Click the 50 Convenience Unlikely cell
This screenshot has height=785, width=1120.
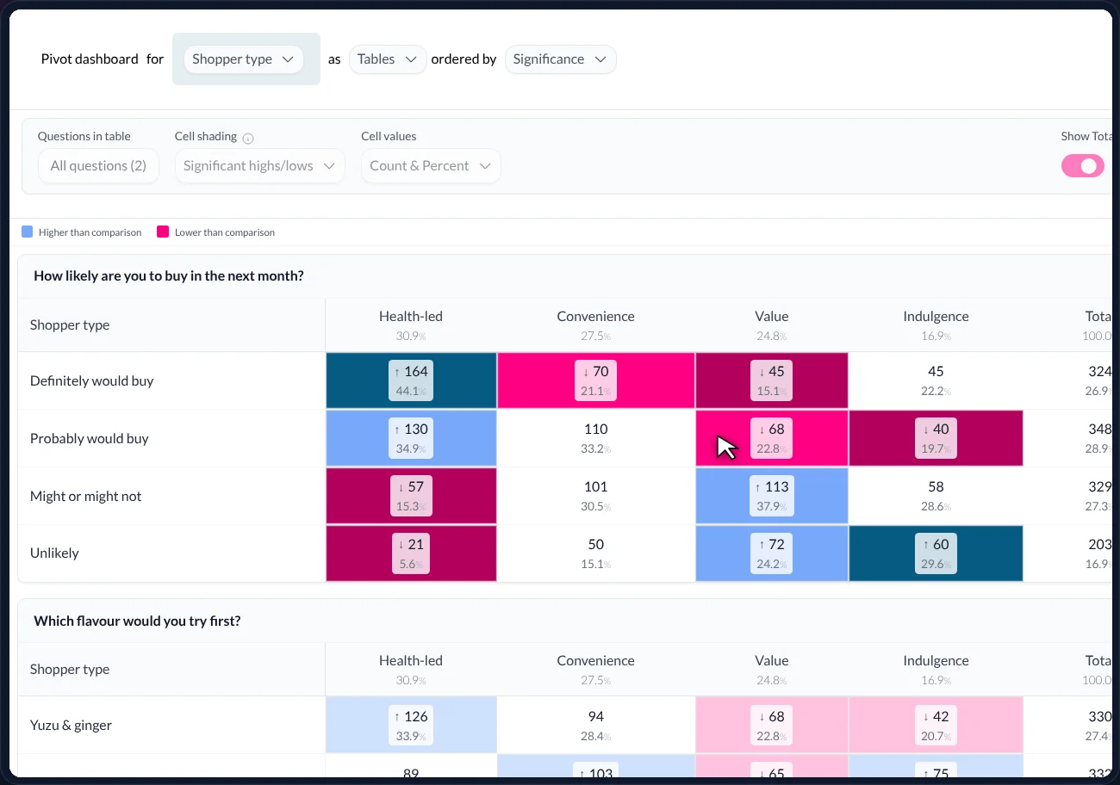[595, 553]
